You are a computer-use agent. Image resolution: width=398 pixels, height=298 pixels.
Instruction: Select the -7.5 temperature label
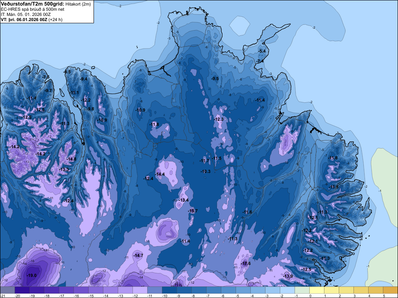pyautogui.click(x=46, y=77)
